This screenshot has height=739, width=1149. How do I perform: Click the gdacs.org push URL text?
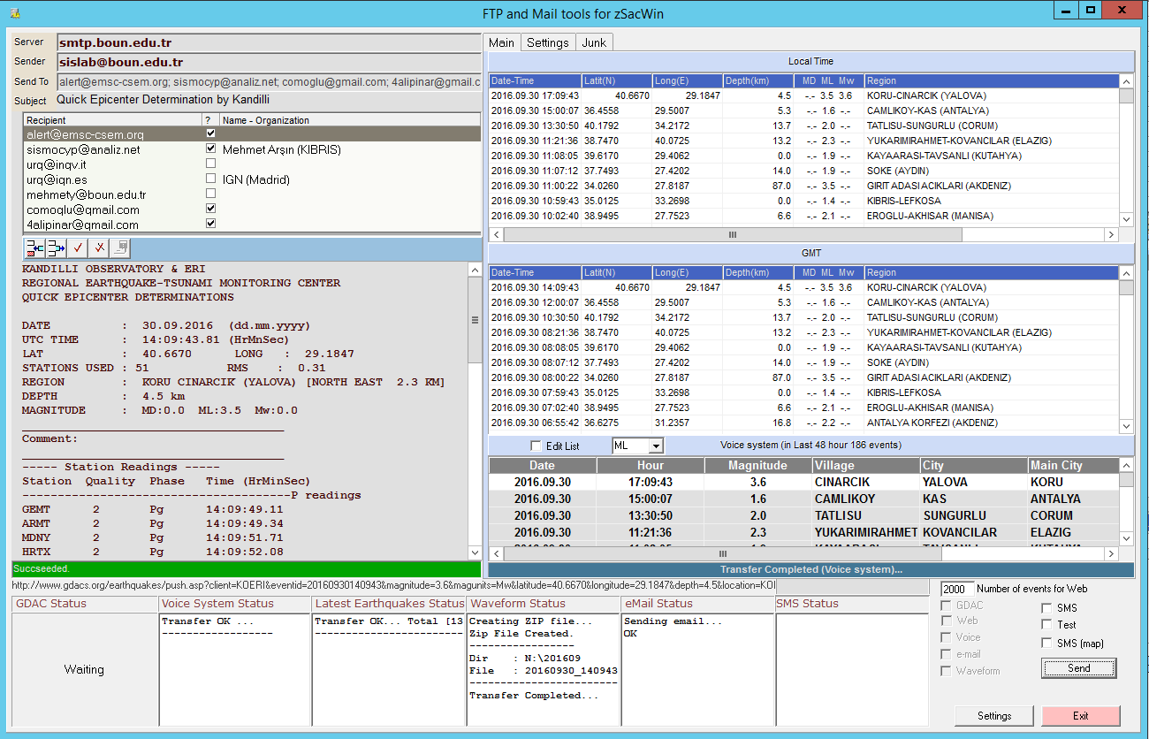point(393,586)
